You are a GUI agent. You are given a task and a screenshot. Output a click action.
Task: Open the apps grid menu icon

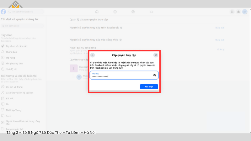[232, 12]
